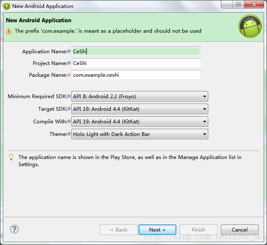The image size is (267, 245).
Task: Click warning icon next to Package Name
Action: (69, 75)
